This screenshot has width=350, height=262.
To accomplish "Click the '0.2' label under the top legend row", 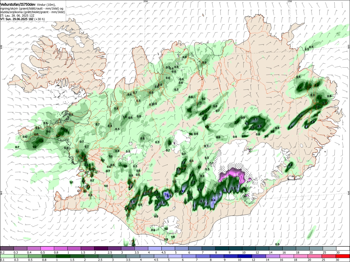I will click(x=2, y=252).
